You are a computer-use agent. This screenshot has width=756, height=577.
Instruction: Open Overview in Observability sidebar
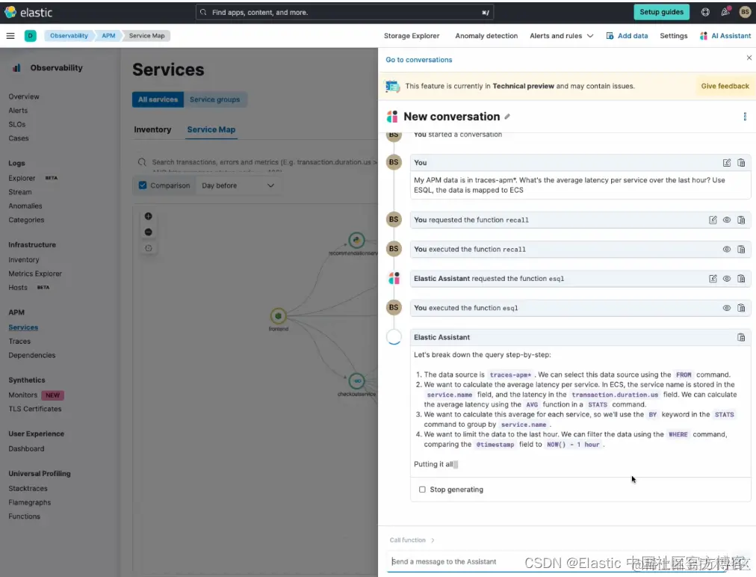click(24, 97)
